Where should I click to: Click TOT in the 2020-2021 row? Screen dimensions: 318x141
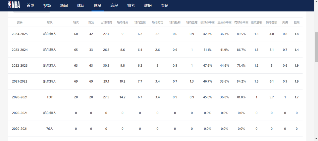click(x=50, y=97)
